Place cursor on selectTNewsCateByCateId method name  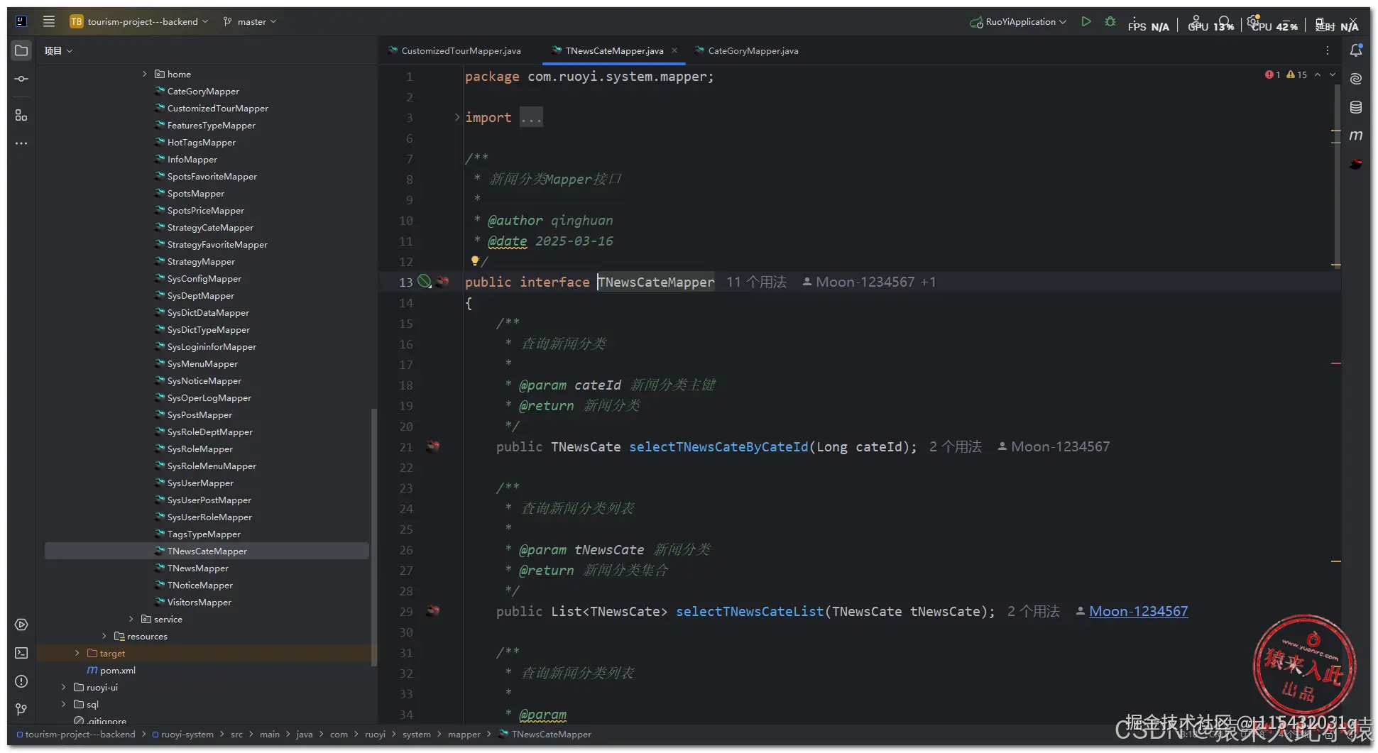[x=718, y=446]
